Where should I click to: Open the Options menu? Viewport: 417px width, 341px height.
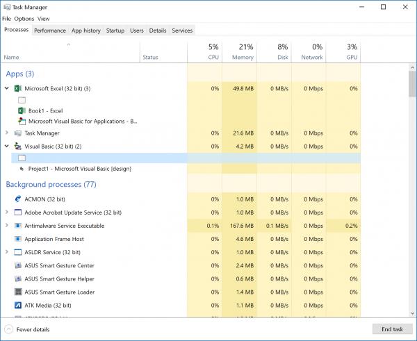point(24,19)
